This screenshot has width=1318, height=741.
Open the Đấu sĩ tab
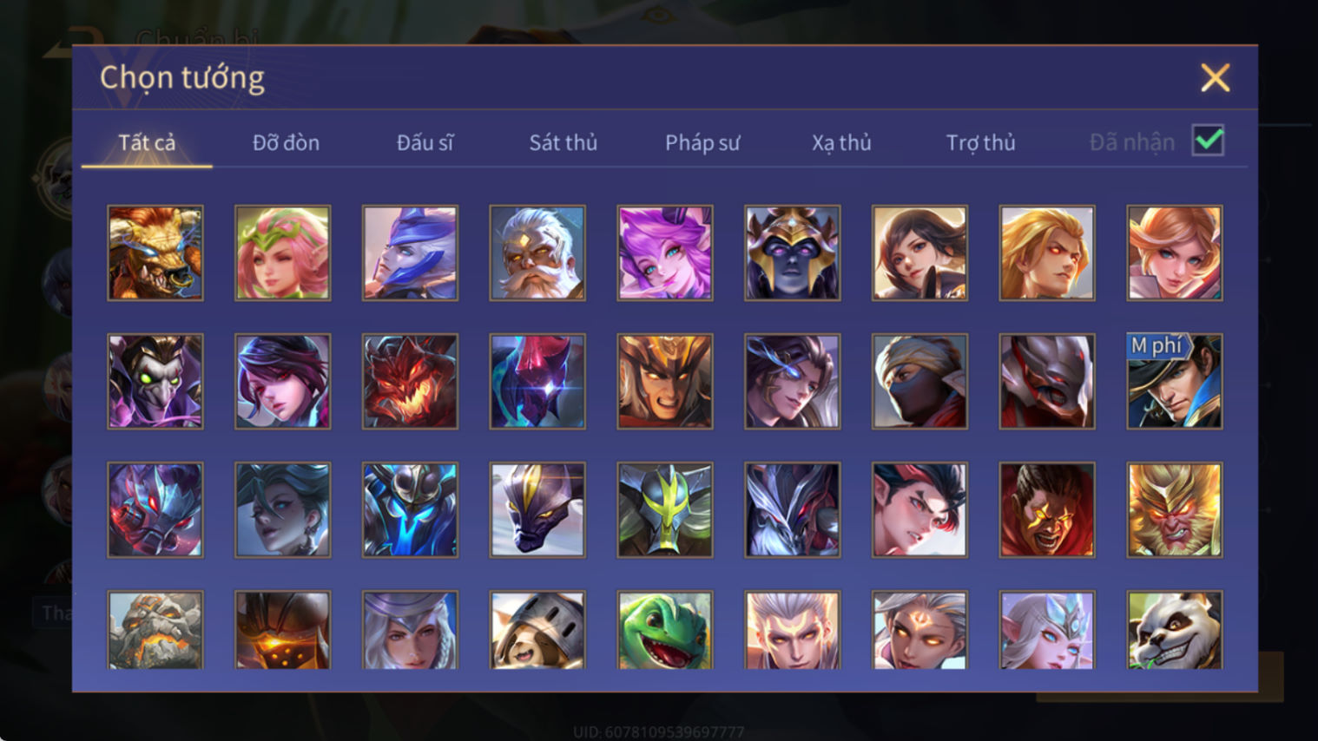coord(425,142)
